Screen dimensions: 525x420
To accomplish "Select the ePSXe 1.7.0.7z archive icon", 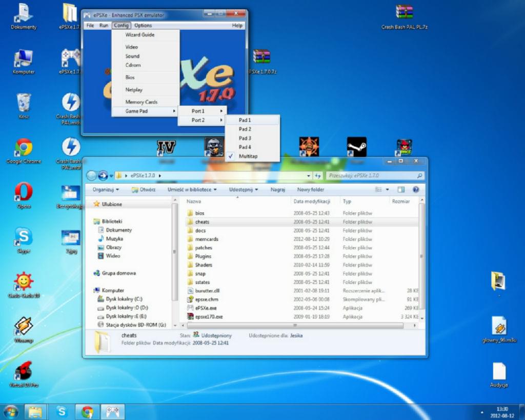I will (x=262, y=62).
